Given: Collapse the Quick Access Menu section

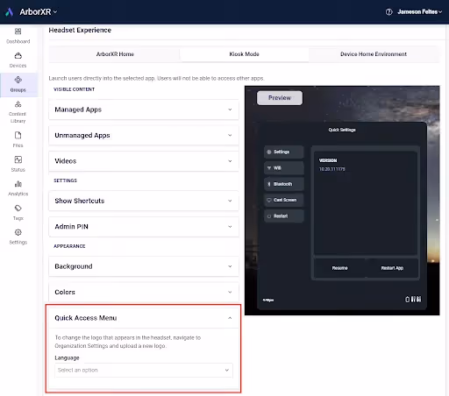Looking at the screenshot, I should coord(144,318).
